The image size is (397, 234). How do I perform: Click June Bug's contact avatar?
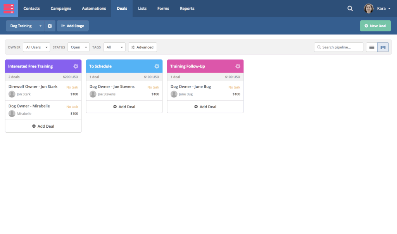[174, 94]
